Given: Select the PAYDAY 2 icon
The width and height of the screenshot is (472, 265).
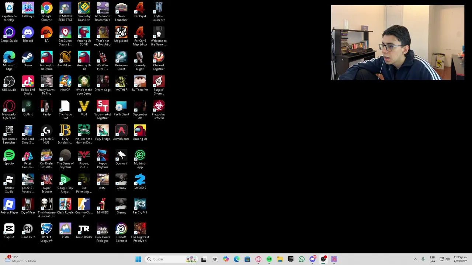Looking at the screenshot, I should click(x=140, y=182).
